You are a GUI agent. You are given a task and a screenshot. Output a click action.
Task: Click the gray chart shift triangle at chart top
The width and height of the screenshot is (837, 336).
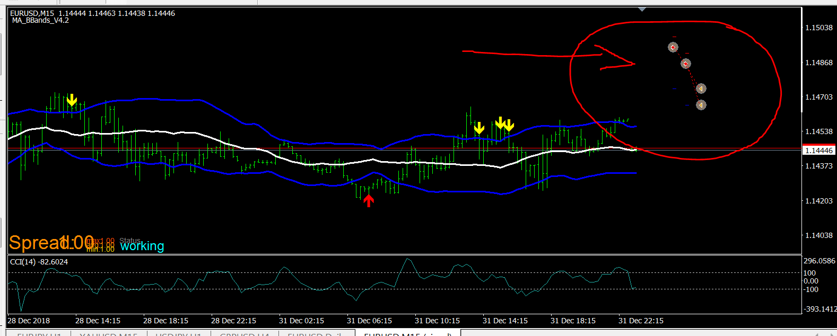[642, 10]
